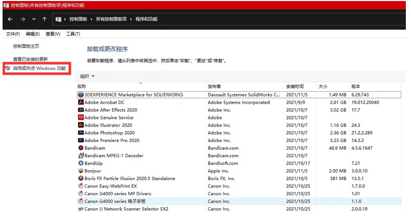Open the 文件(F) menu

pos(13,34)
